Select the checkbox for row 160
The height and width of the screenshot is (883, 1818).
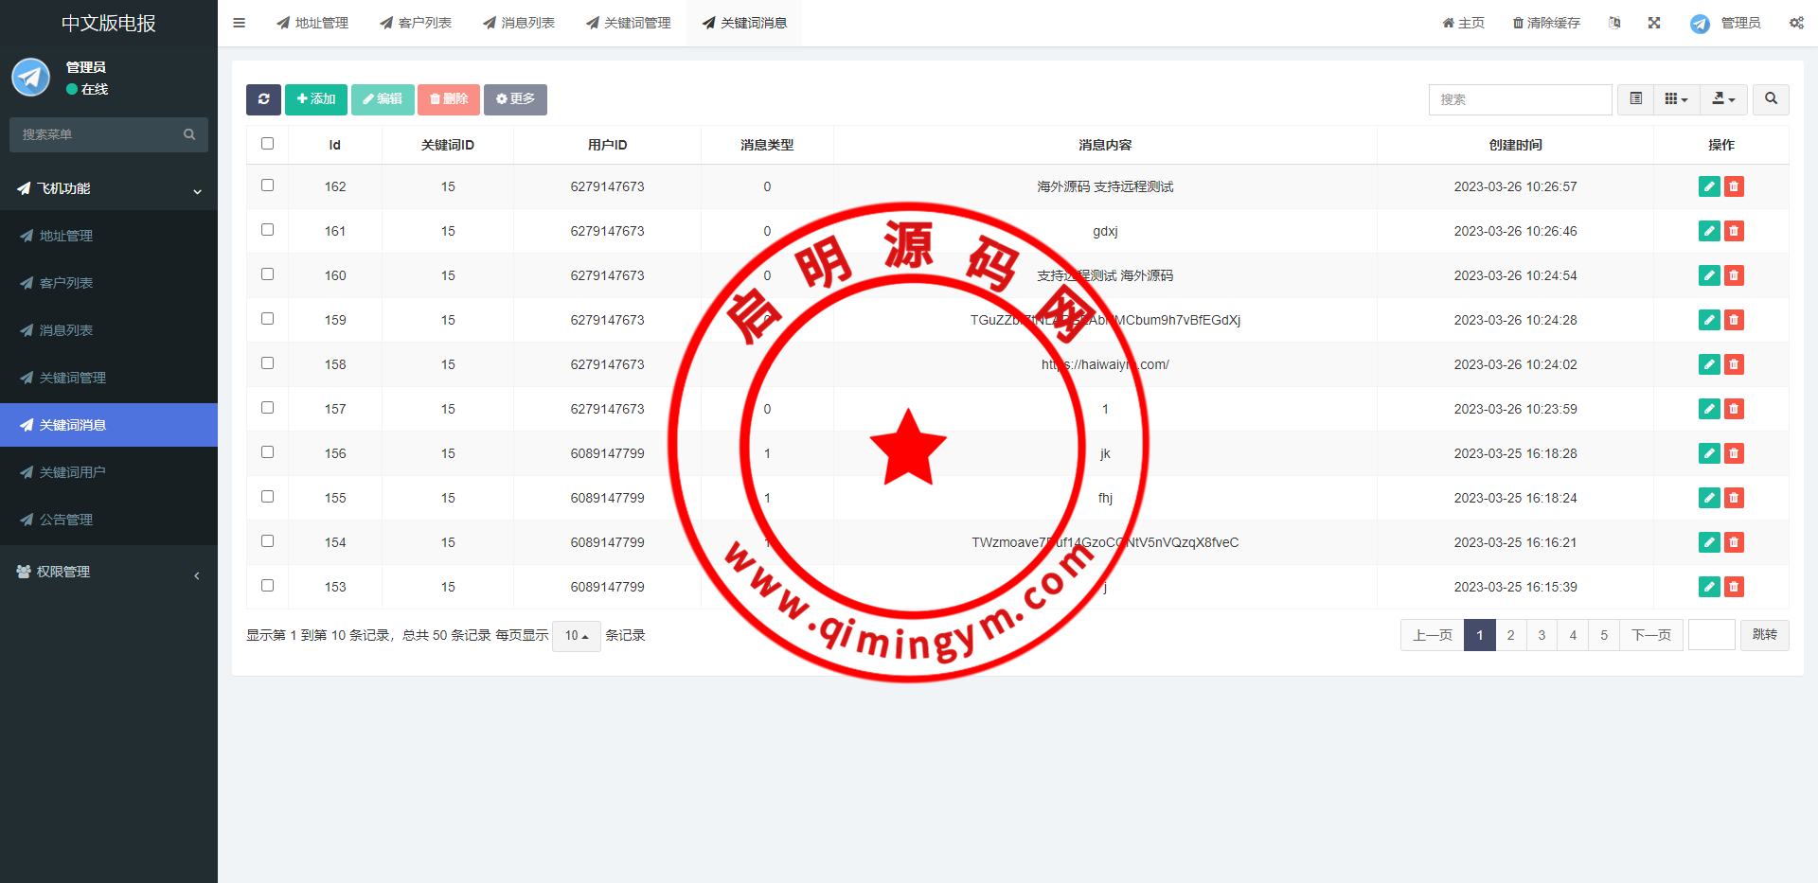[268, 274]
